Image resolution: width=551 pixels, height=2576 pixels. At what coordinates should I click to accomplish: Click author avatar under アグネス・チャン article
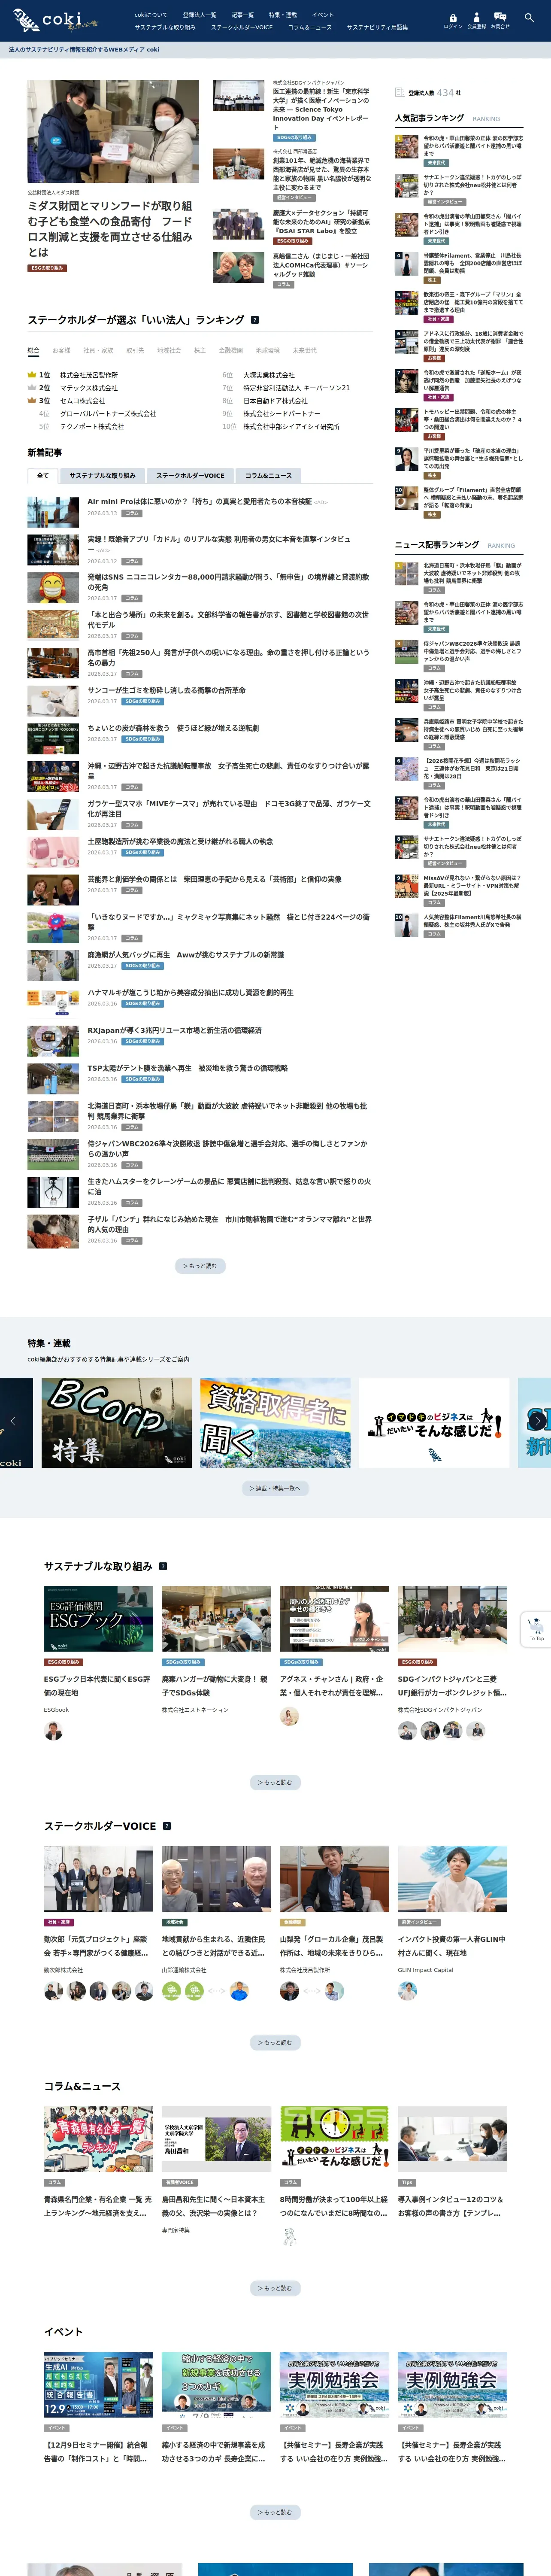(289, 1717)
